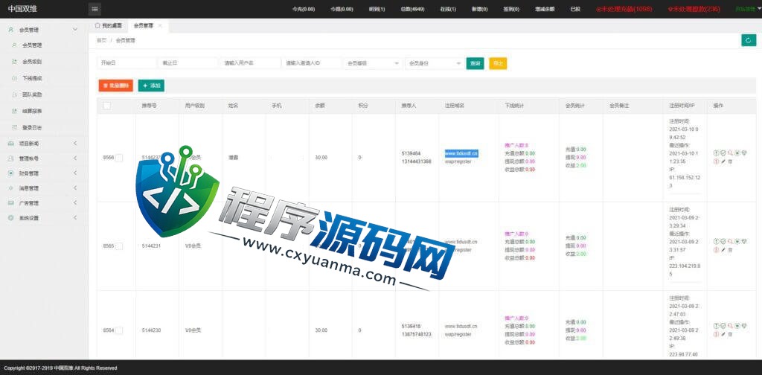Screen dimensions: 762x375
Task: Click the 首页 breadcrumb link
Action: pos(101,40)
